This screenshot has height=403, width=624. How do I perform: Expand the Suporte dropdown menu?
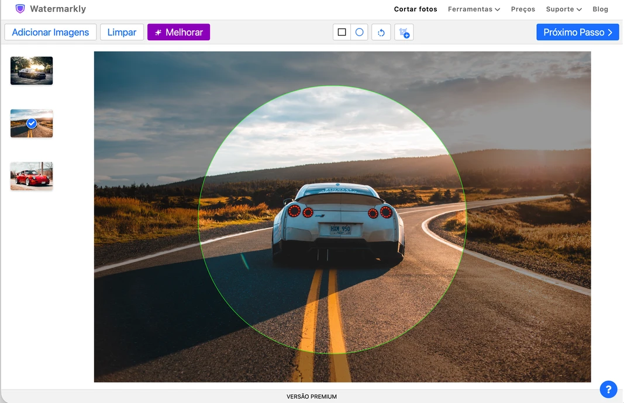click(x=564, y=9)
